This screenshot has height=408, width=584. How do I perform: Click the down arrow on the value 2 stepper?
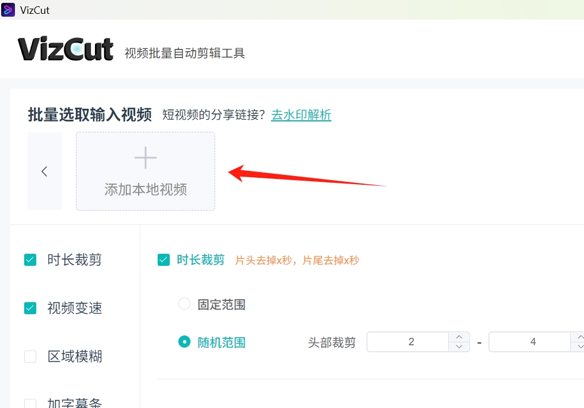click(459, 346)
